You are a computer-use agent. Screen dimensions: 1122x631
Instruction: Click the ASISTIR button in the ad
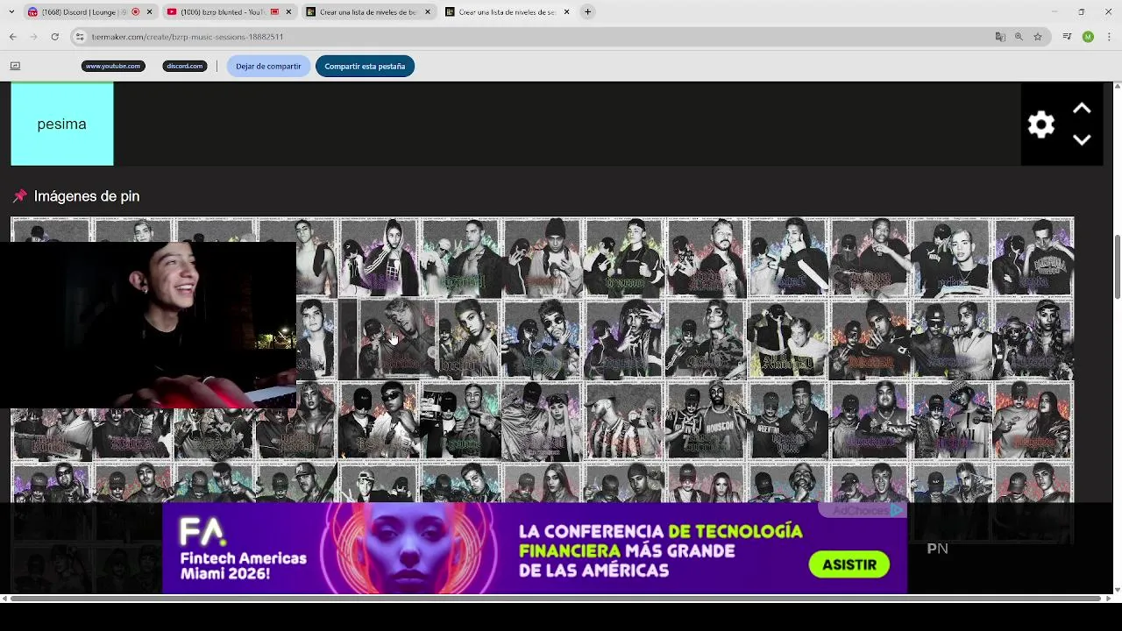coord(849,565)
